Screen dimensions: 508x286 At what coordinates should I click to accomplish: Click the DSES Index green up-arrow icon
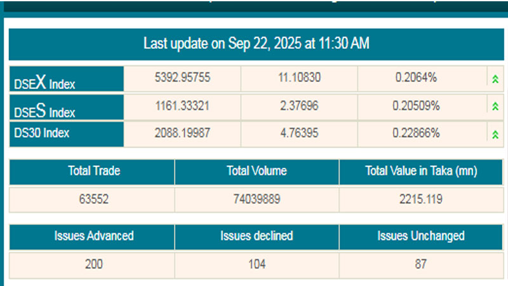click(495, 106)
